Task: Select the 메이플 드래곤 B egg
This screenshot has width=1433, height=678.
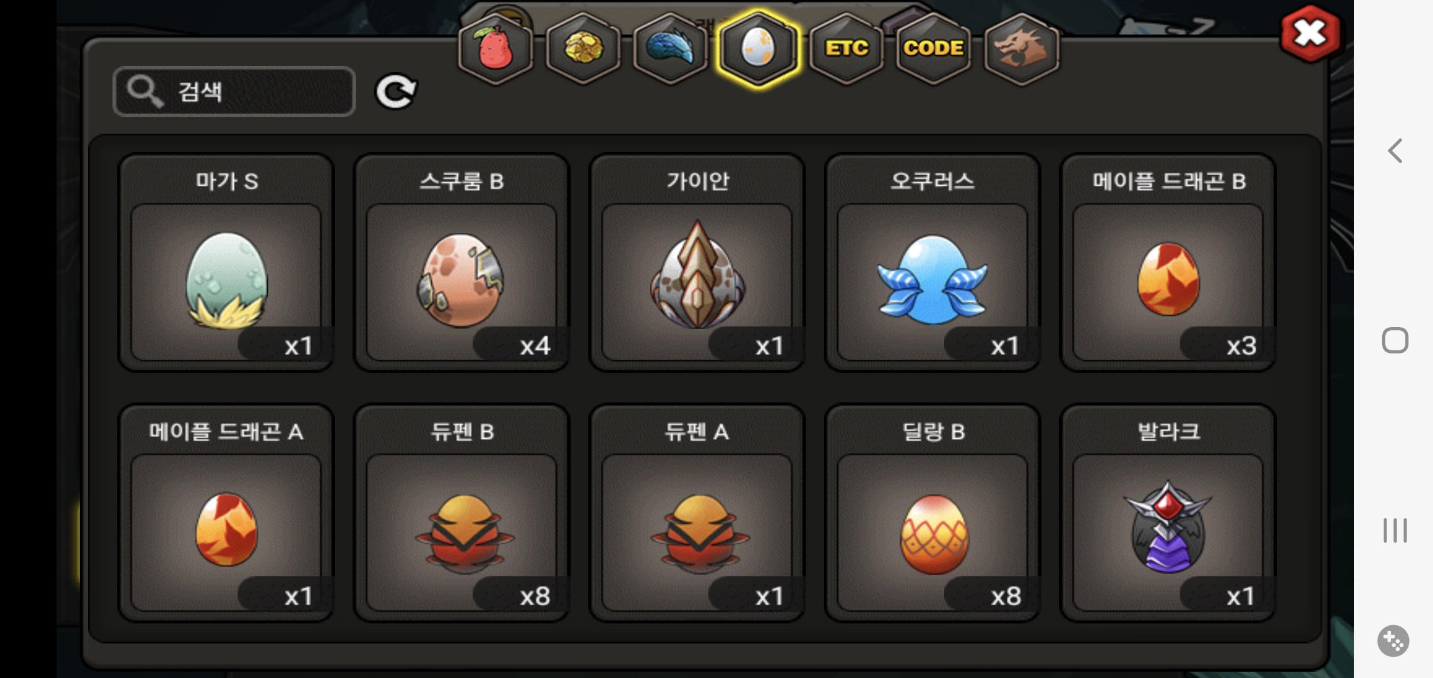Action: 1168,263
